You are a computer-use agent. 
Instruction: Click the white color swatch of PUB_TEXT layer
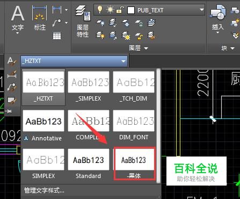pos(131,10)
